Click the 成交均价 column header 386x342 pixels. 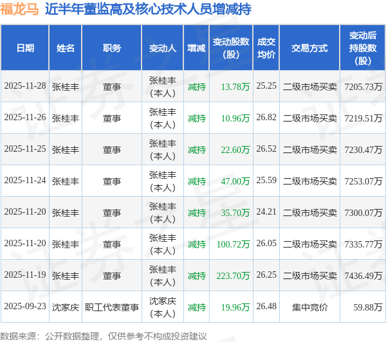pos(266,48)
